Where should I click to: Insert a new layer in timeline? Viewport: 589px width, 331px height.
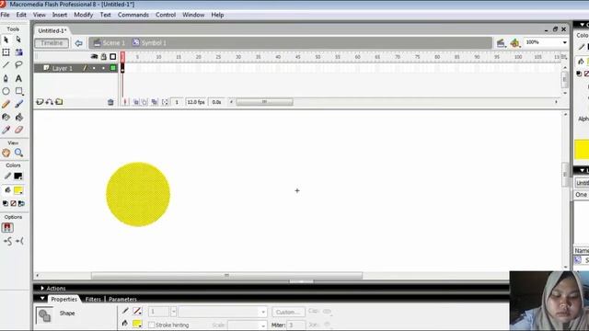pos(40,102)
